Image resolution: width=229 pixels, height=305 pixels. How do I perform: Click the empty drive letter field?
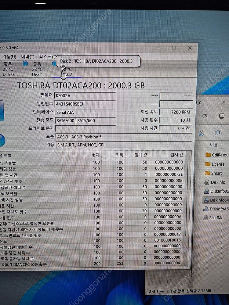point(86,129)
